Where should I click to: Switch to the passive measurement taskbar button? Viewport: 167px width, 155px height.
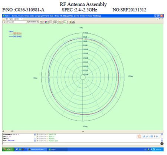click(37, 149)
